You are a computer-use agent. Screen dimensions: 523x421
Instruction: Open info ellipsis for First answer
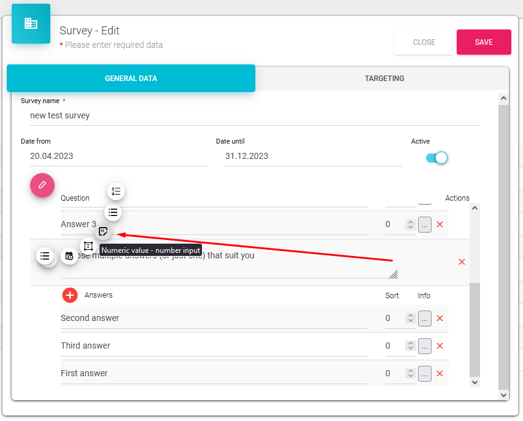coord(425,373)
